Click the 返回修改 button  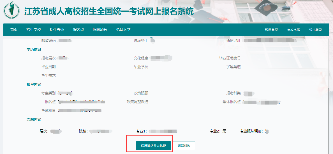click(184, 146)
